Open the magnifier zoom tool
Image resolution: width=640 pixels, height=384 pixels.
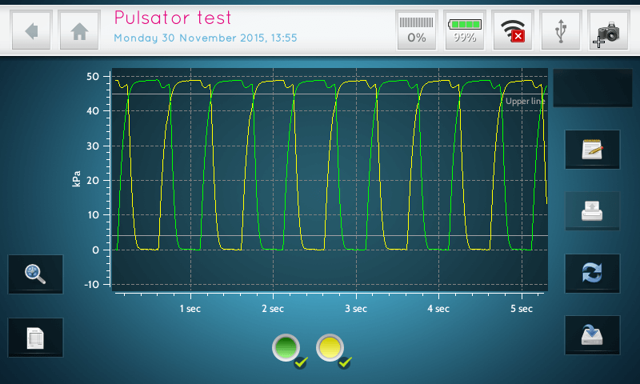(x=35, y=274)
